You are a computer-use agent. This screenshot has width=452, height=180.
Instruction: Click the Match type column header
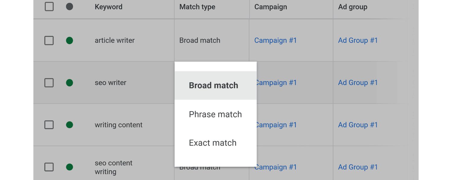[197, 7]
